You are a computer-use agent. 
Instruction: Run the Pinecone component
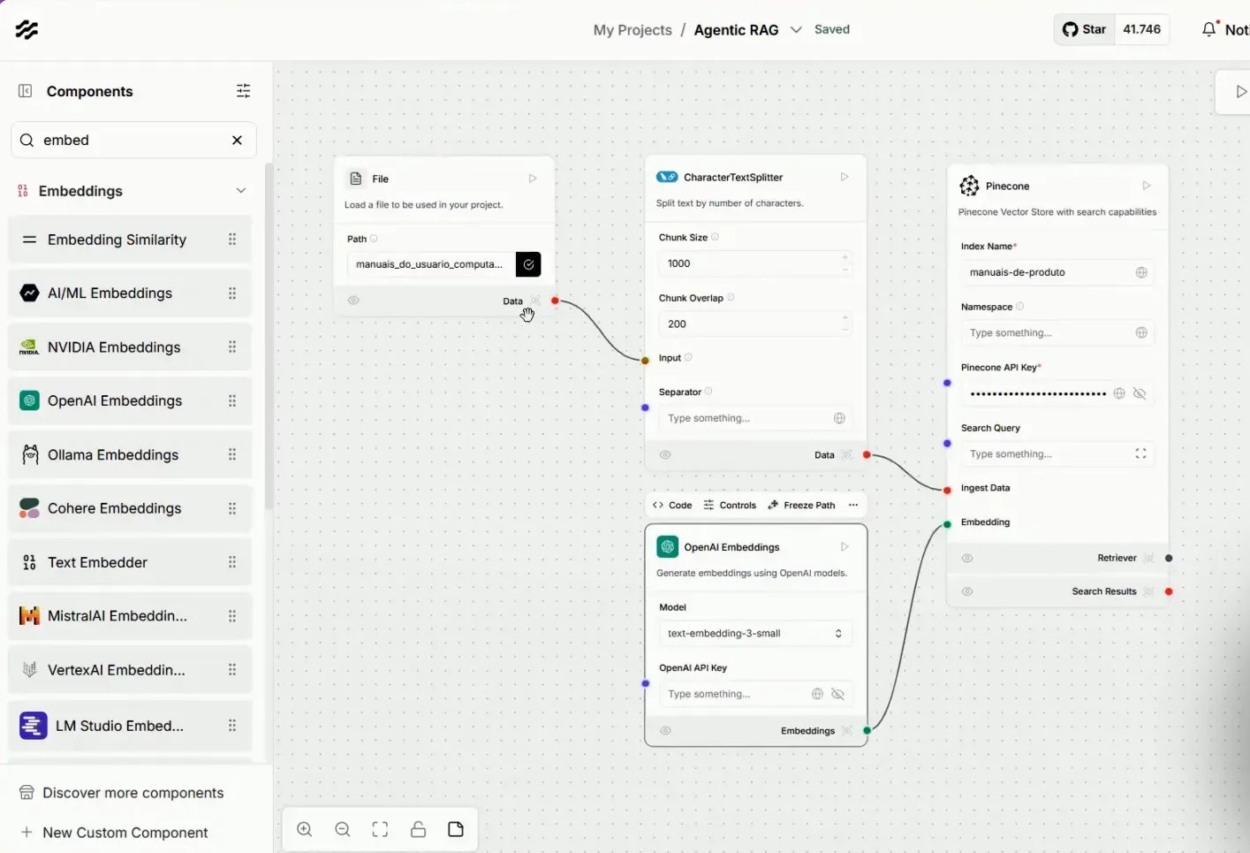tap(1147, 186)
